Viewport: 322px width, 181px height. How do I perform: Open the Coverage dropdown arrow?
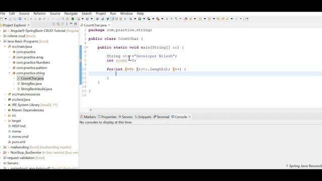point(153,19)
